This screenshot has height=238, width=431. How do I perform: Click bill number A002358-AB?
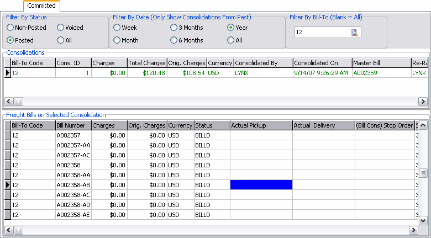(x=73, y=185)
